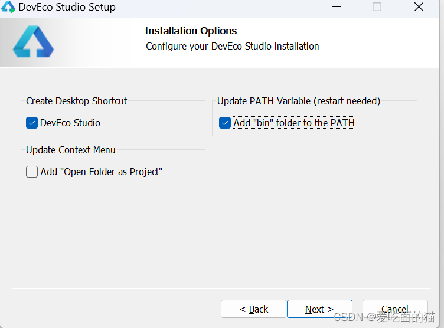The height and width of the screenshot is (328, 444).
Task: Click the "DevEco Studio Setup" window title
Action: [x=67, y=7]
